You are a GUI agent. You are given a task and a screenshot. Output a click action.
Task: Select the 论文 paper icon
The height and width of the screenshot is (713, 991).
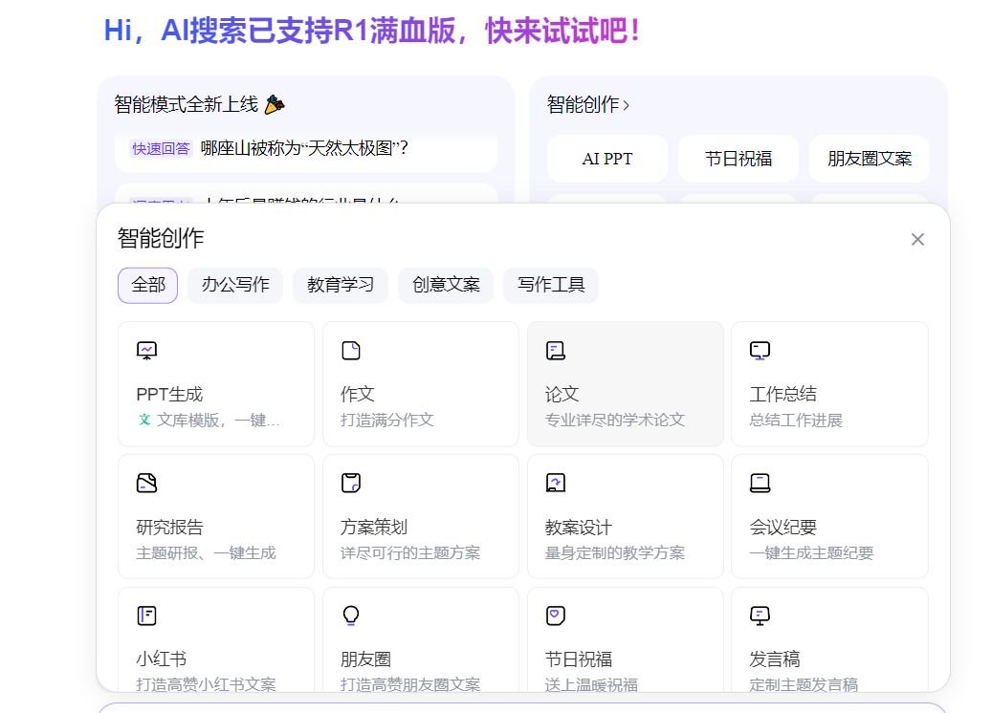[x=555, y=351]
